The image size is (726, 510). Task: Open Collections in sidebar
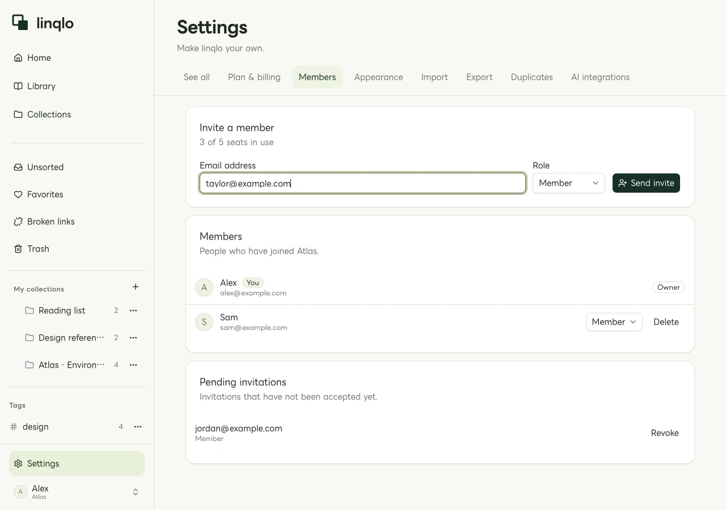tap(77, 114)
